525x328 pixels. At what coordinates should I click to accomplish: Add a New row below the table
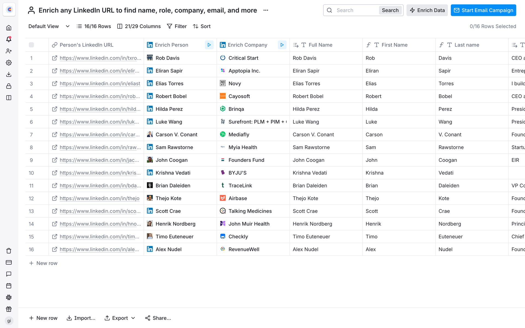[x=43, y=263]
